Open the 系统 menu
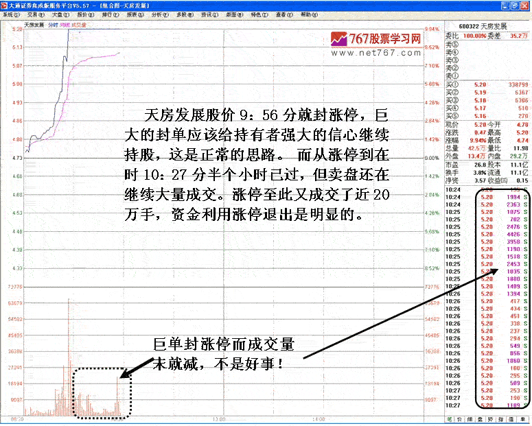 (x=10, y=14)
